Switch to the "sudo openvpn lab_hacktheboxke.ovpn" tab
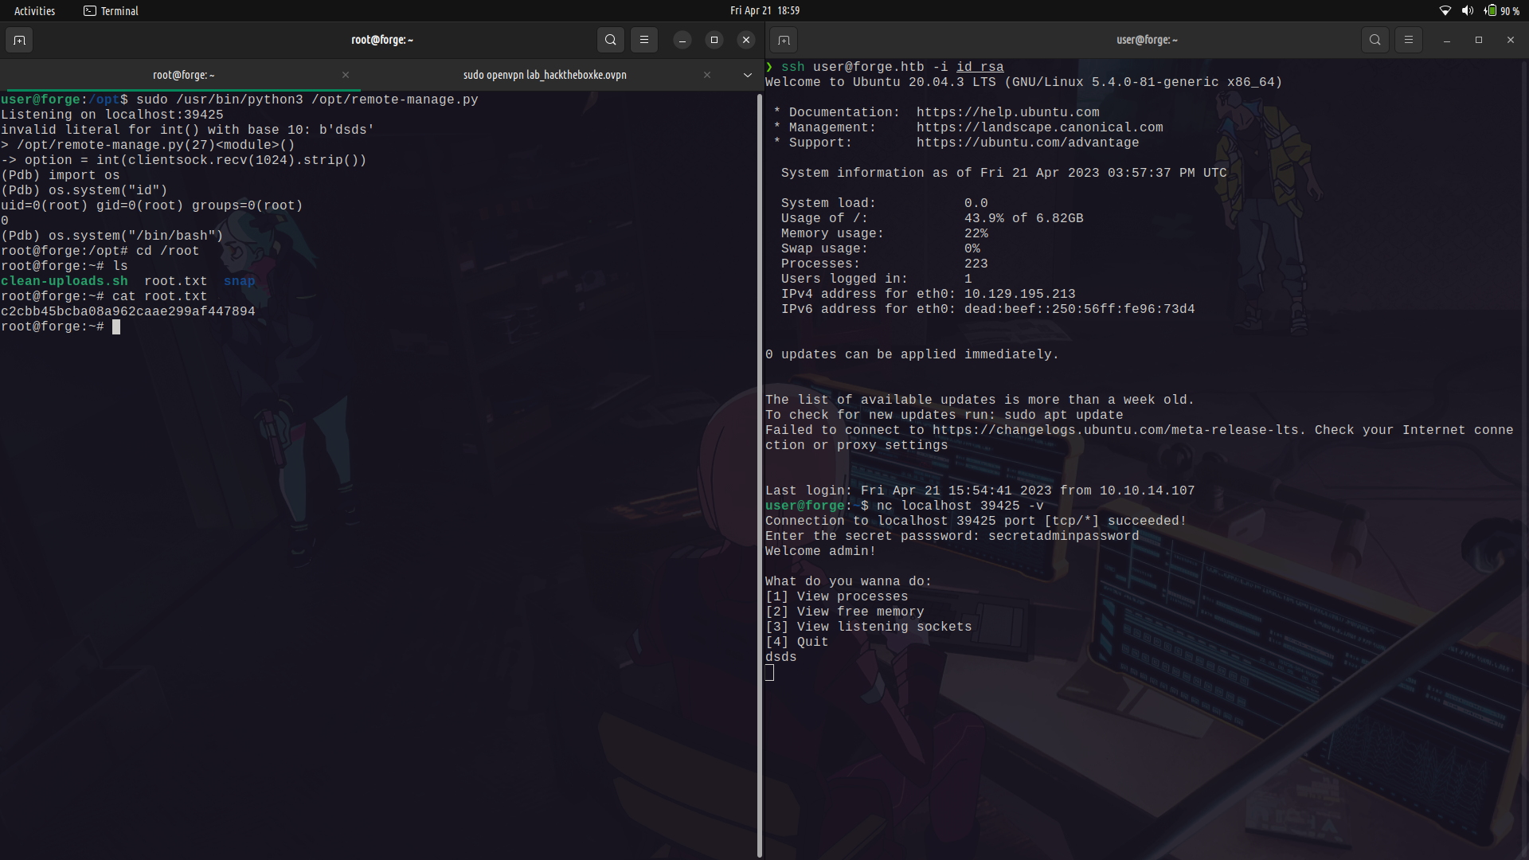Screen dimensions: 1529x860 coord(544,75)
